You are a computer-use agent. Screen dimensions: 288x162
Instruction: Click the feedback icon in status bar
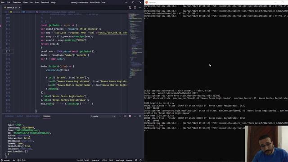[136, 160]
